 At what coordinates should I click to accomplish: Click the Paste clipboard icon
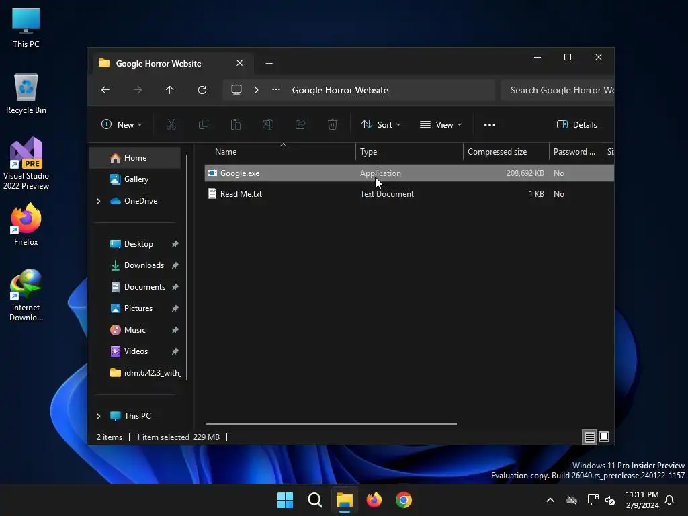point(236,124)
